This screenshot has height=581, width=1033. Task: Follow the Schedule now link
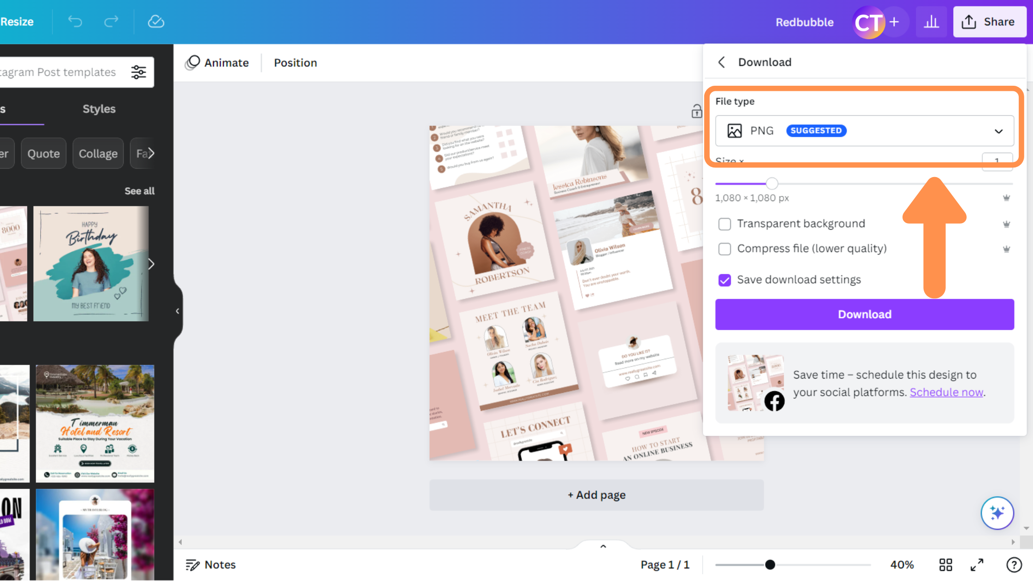tap(946, 392)
